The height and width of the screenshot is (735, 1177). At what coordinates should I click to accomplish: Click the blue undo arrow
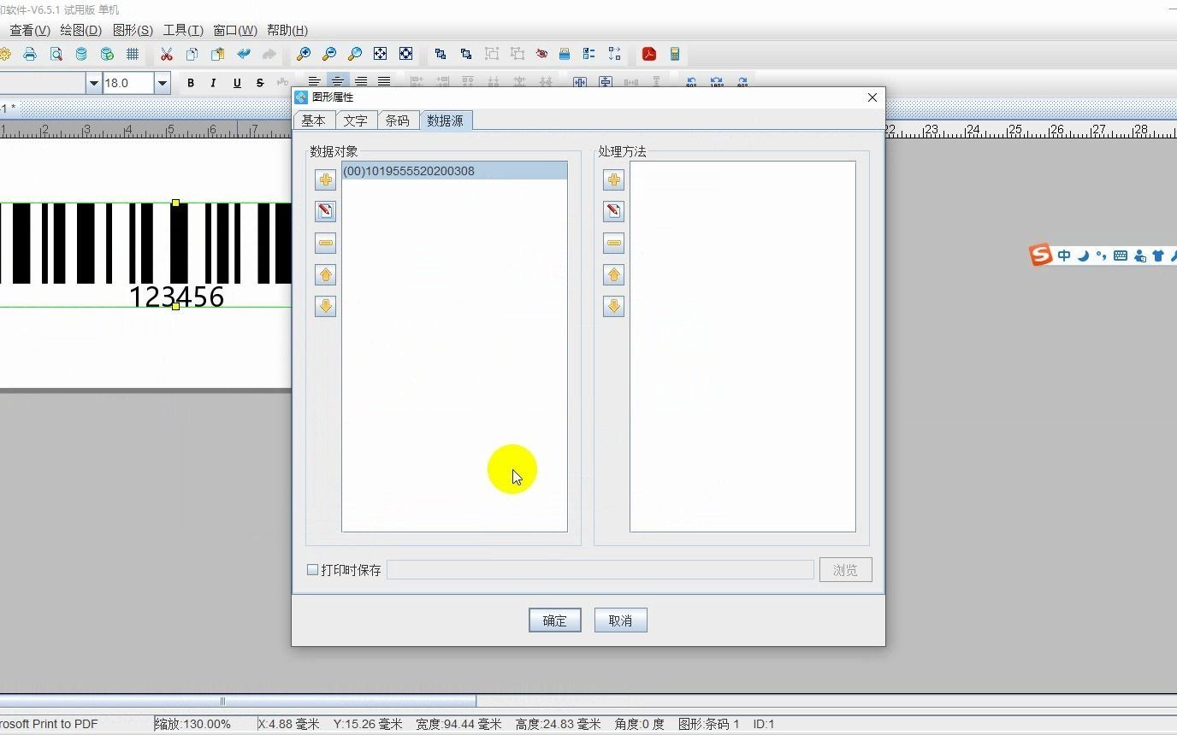[x=244, y=54]
